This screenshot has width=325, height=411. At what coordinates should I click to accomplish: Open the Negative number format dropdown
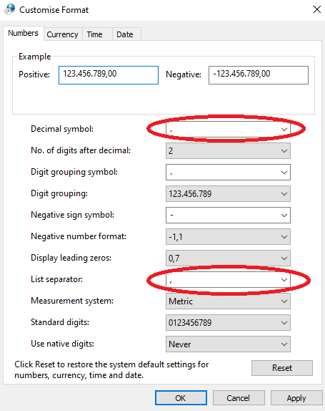228,237
